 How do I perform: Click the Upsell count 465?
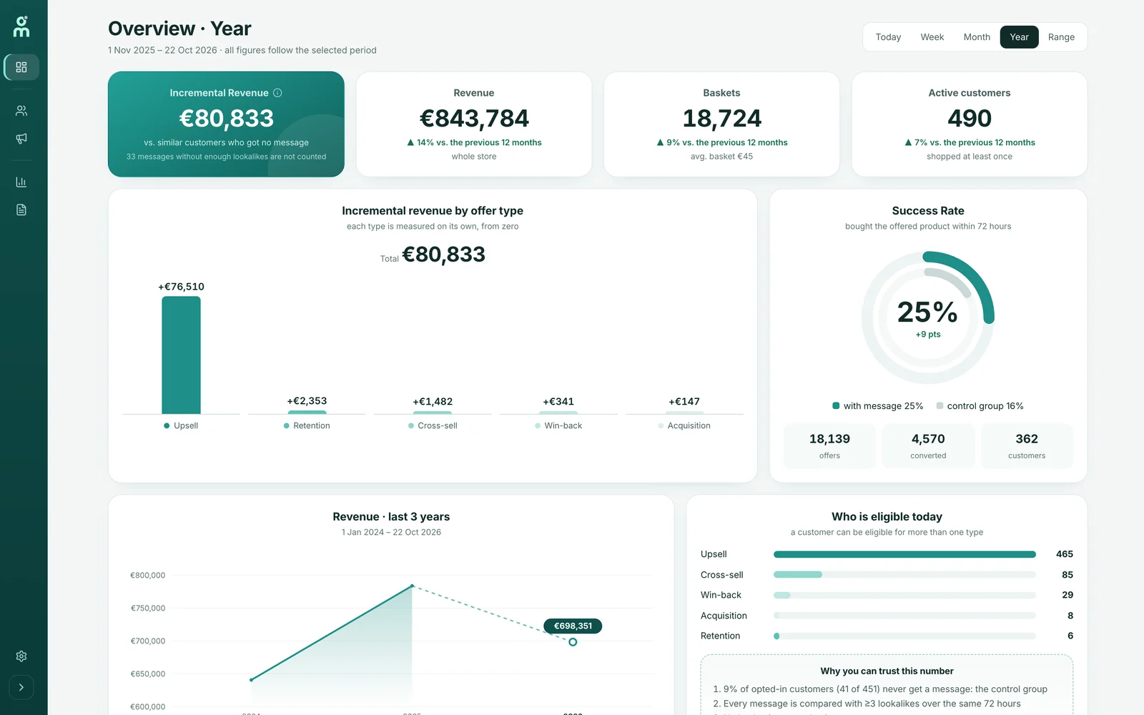tap(1064, 554)
